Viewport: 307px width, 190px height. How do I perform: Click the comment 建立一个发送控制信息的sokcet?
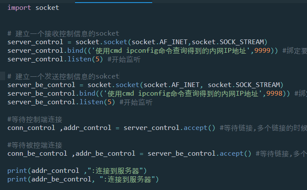pos(63,76)
